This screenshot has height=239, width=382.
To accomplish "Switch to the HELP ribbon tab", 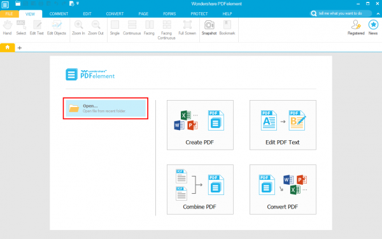I will point(227,14).
